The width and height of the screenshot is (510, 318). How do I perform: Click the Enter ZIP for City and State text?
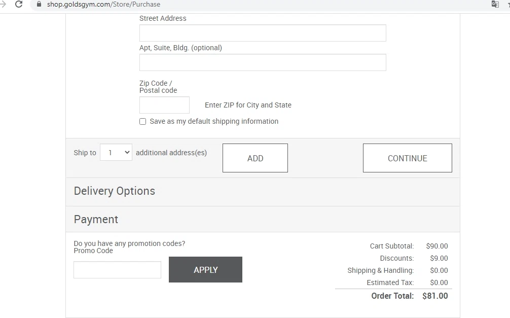(x=248, y=105)
